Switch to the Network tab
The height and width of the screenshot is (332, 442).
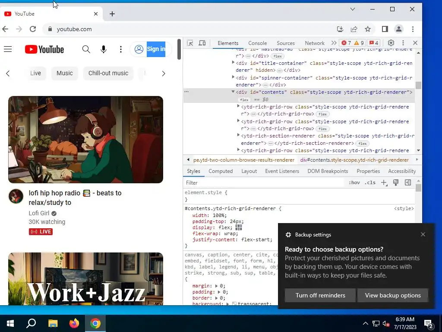315,43
